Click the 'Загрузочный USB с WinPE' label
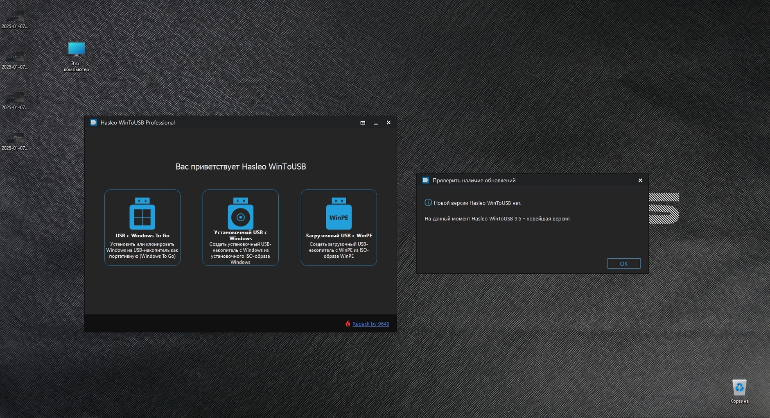The height and width of the screenshot is (418, 770). point(339,236)
